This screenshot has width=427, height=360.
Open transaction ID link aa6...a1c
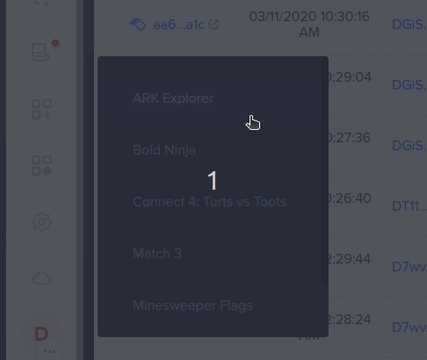[x=178, y=25]
